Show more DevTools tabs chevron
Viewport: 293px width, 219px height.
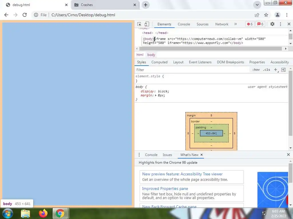coord(235,24)
